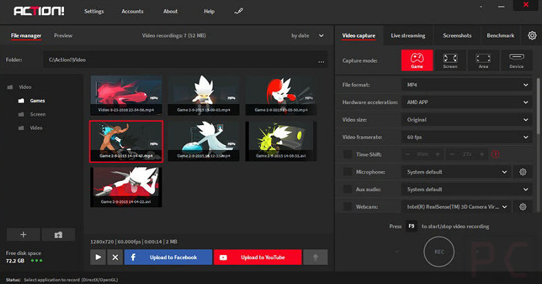Open the drawing pen tool in top menu
Image resolution: width=542 pixels, height=284 pixels.
[239, 11]
